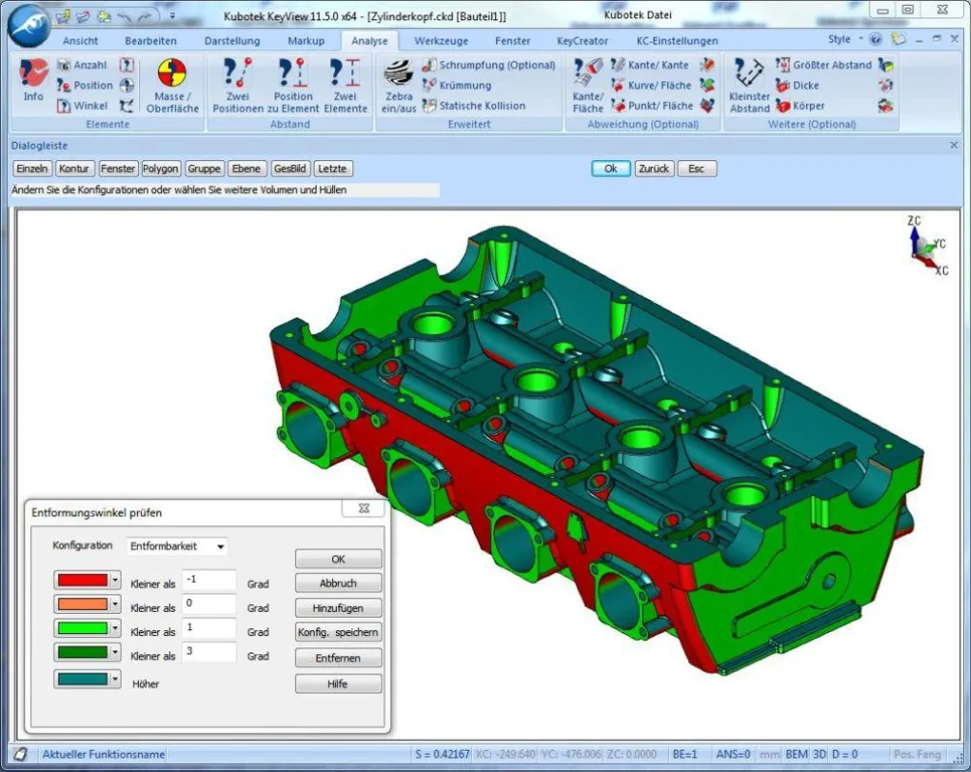Viewport: 971px width, 772px height.
Task: Start Statische Kollision check
Action: [474, 106]
